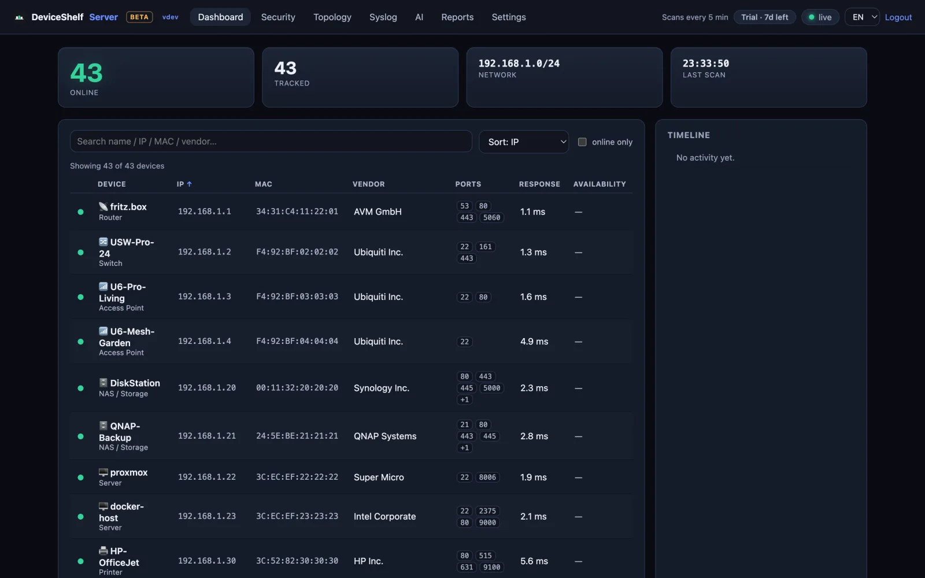Click port 161 badge for USW-Pro-24

pos(486,247)
